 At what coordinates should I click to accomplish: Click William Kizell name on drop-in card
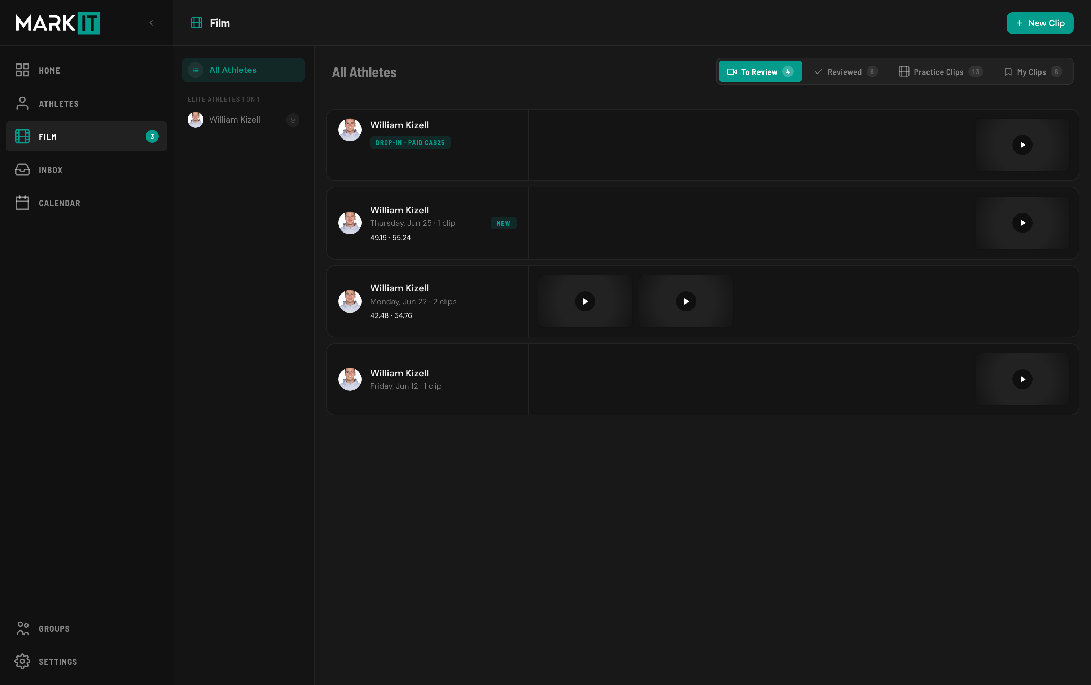pyautogui.click(x=399, y=125)
